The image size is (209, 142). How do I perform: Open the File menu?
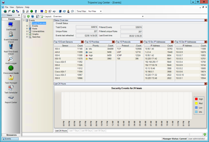point(6,7)
